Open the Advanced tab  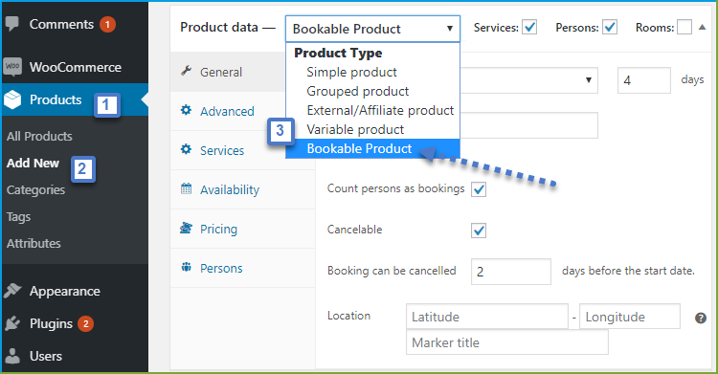[228, 111]
